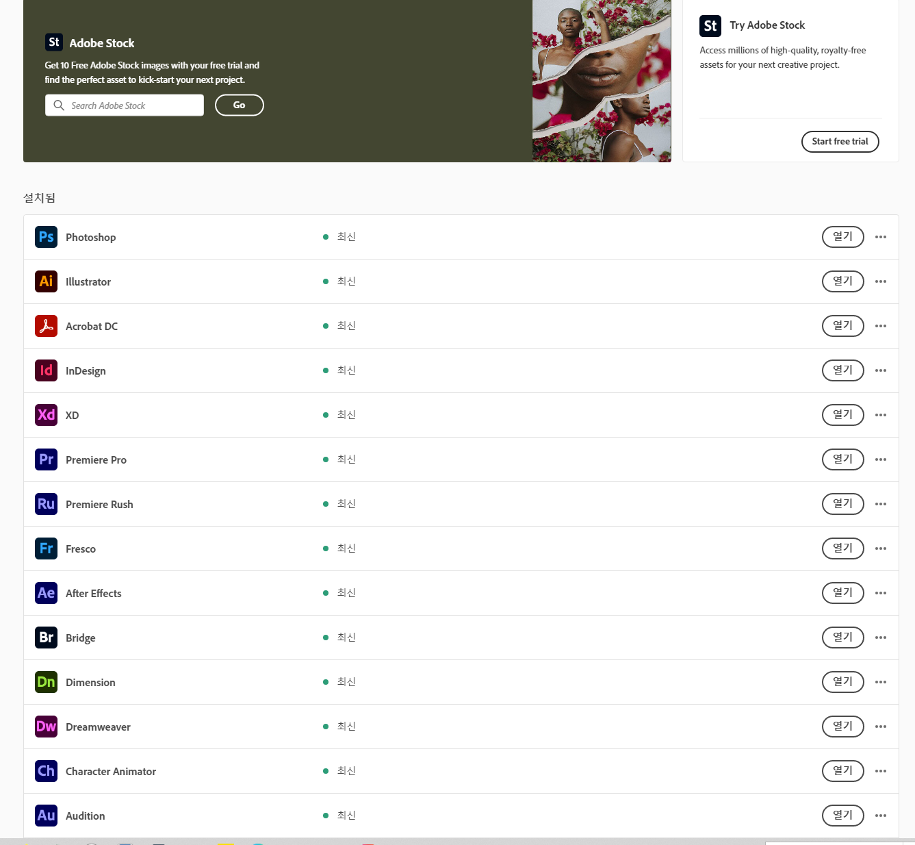915x845 pixels.
Task: Submit the Stock search with Go
Action: tap(240, 105)
